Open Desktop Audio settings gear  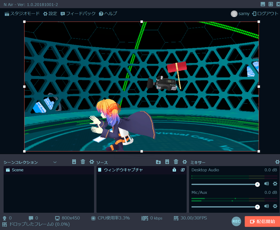(x=275, y=184)
